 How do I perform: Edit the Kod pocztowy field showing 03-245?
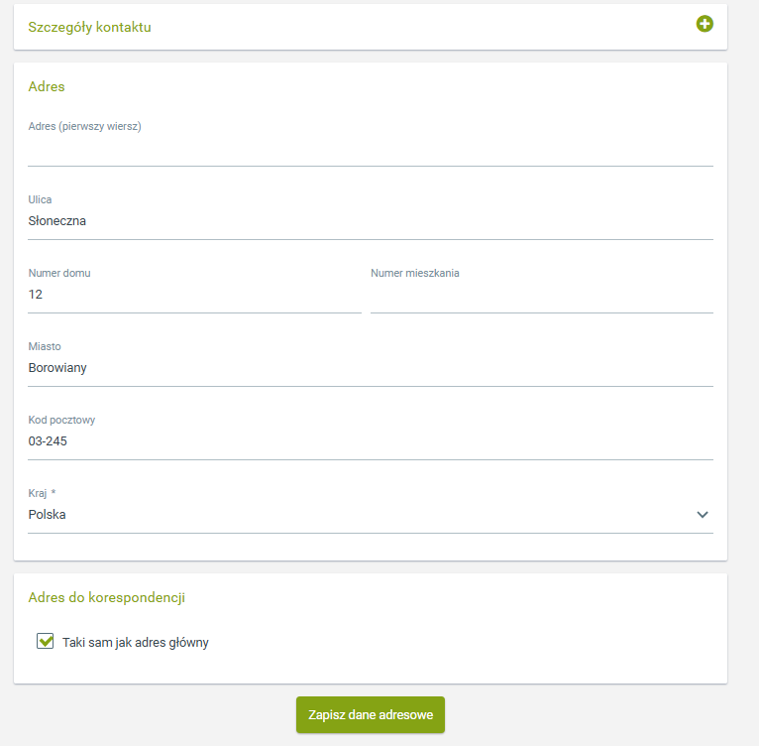tap(370, 441)
